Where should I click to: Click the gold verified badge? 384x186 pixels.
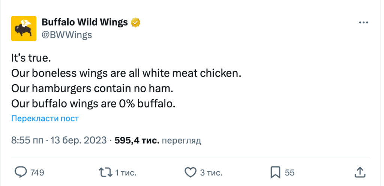click(x=135, y=23)
